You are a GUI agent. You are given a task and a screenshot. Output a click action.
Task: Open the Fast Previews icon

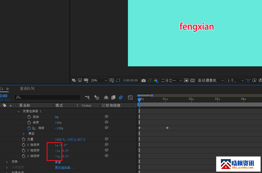[x=254, y=80]
